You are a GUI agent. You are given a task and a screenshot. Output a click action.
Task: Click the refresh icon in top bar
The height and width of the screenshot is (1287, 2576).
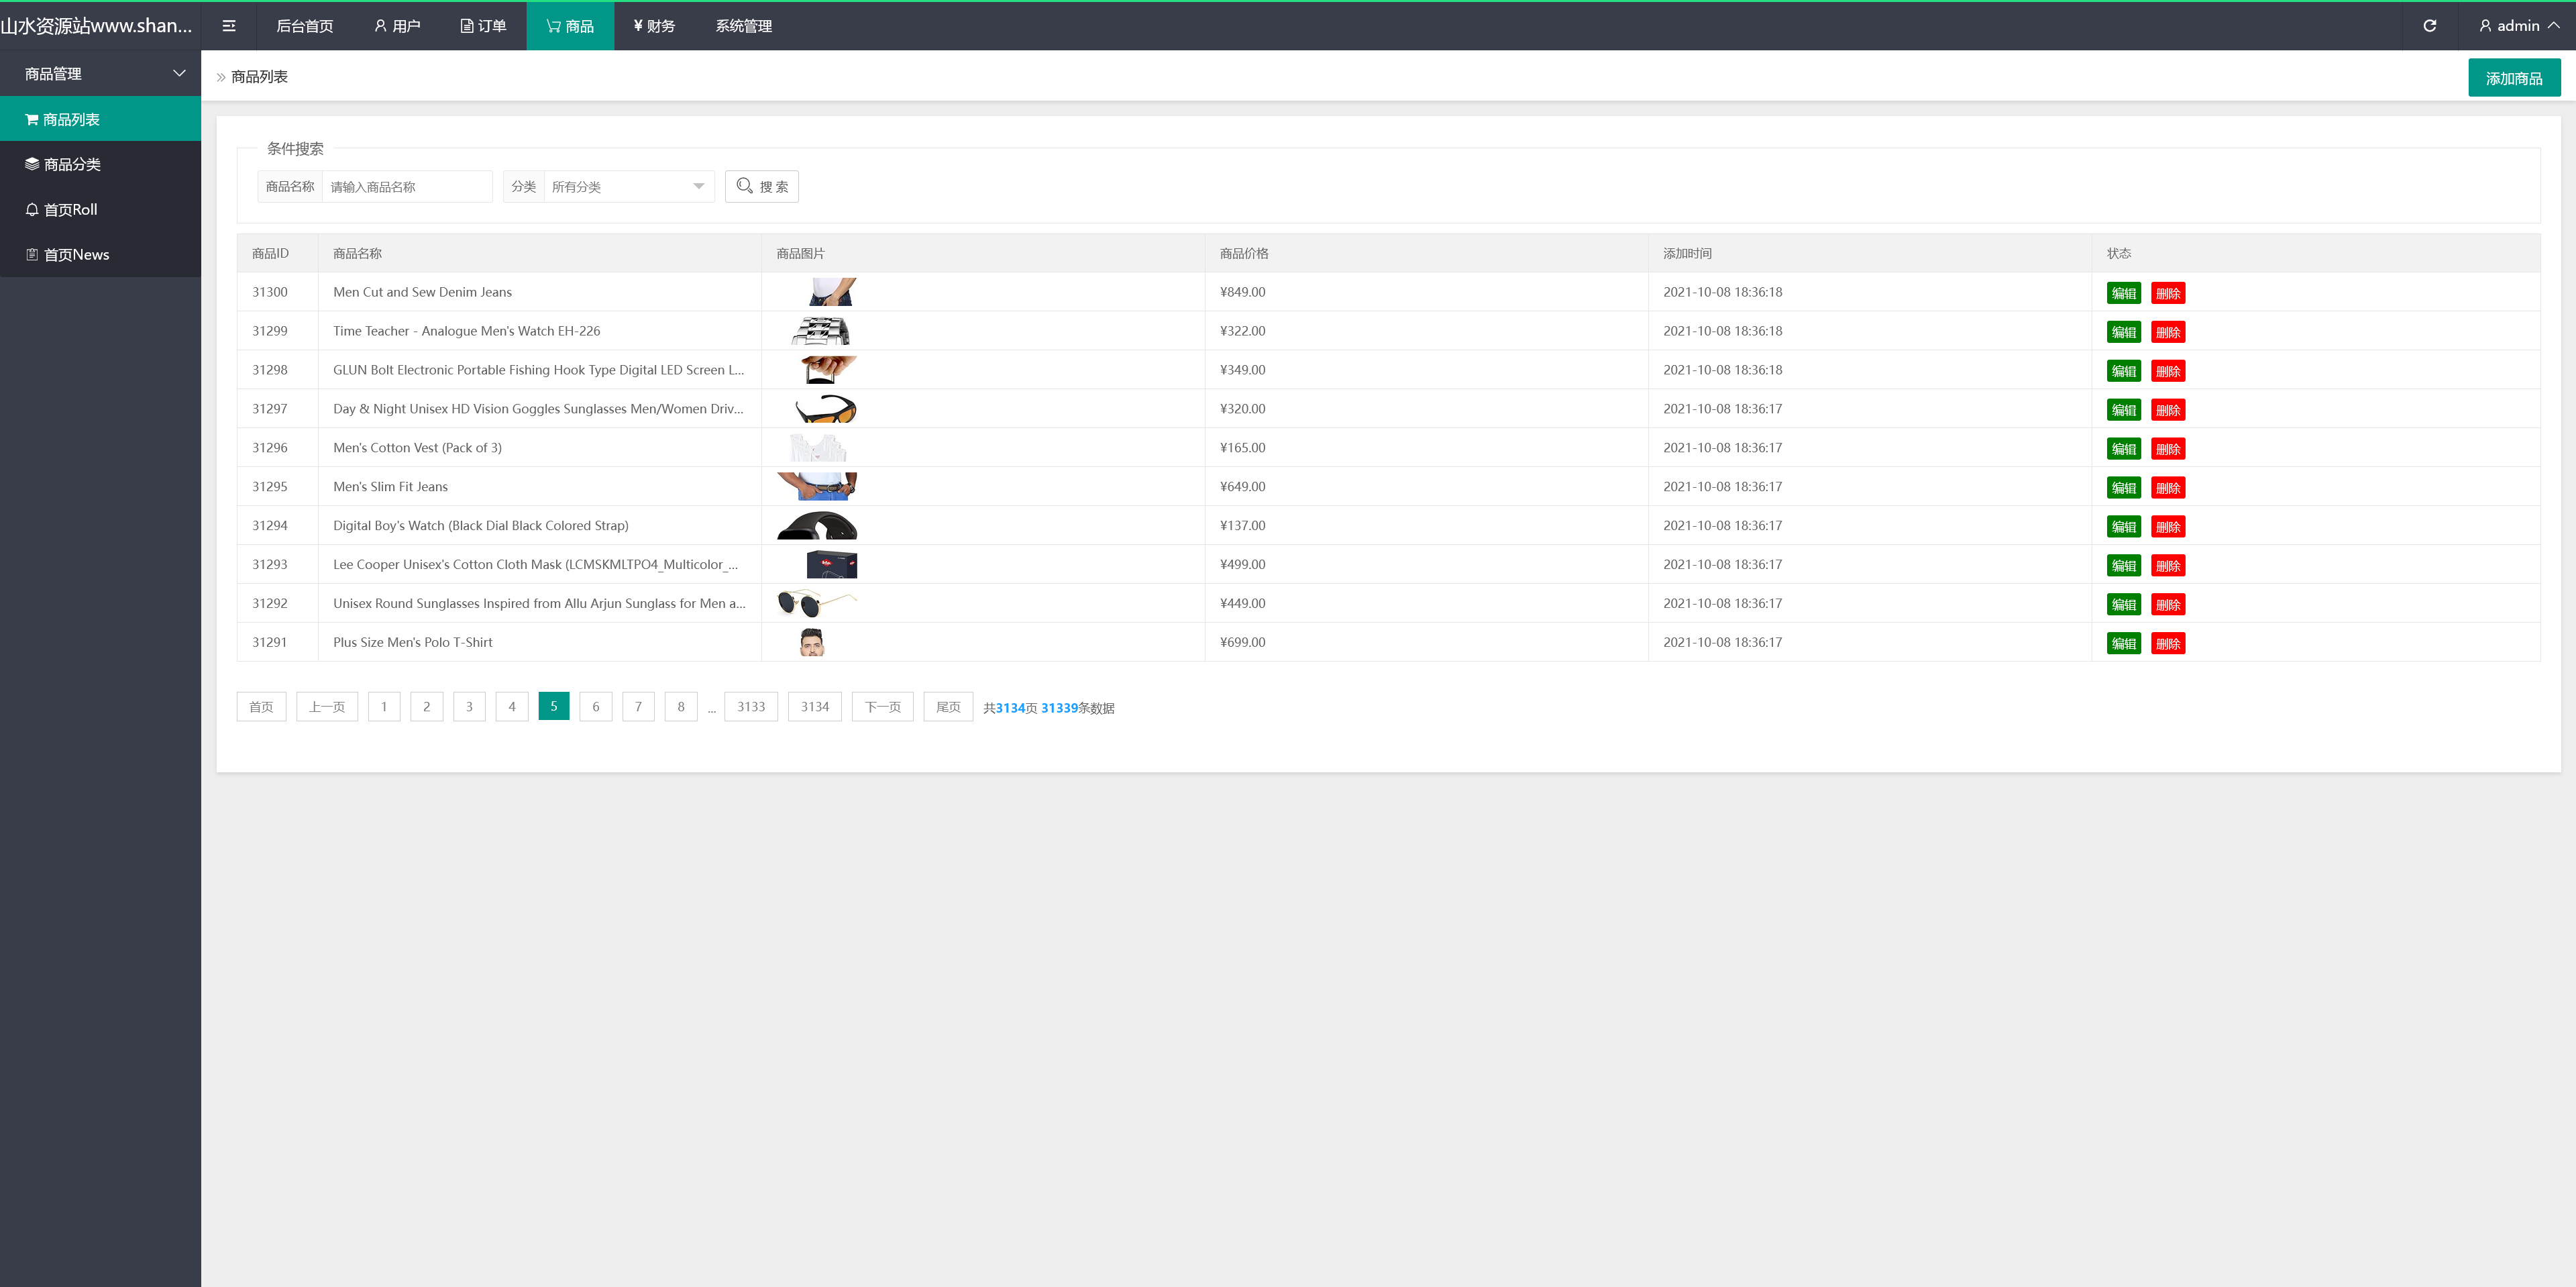click(2429, 26)
